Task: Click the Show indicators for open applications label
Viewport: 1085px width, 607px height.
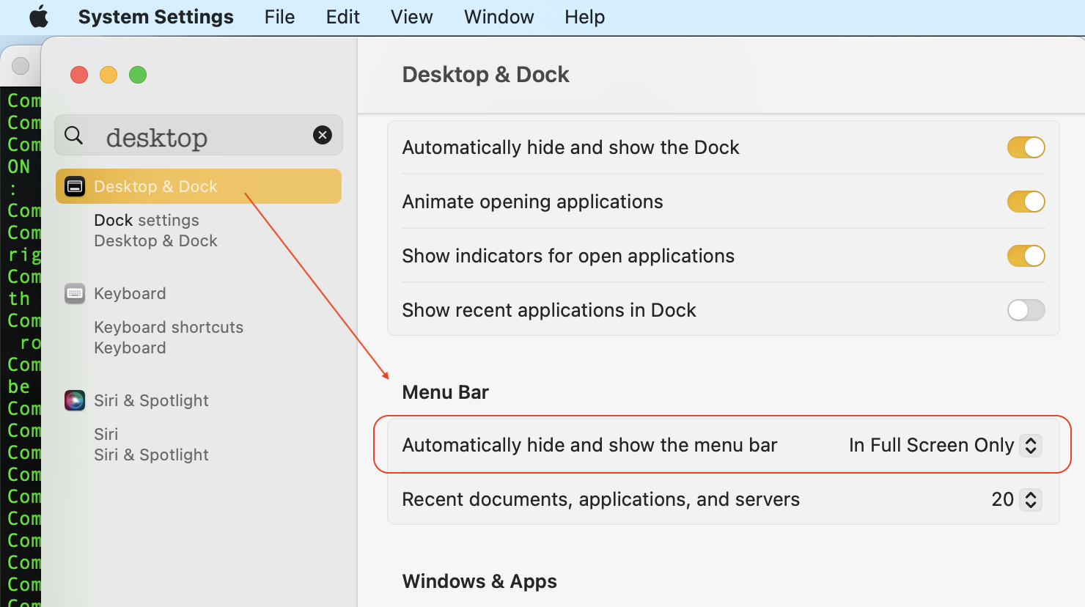Action: [568, 256]
